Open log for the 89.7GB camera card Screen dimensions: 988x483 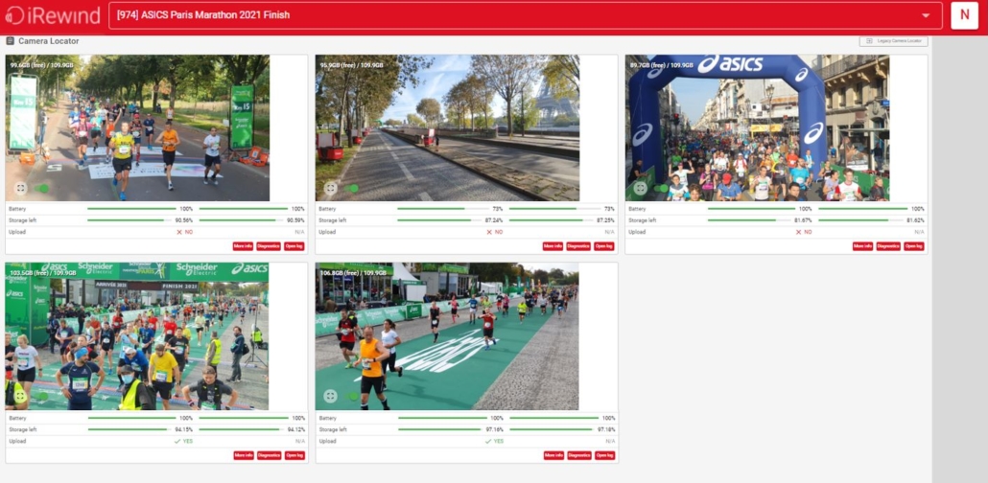point(914,246)
